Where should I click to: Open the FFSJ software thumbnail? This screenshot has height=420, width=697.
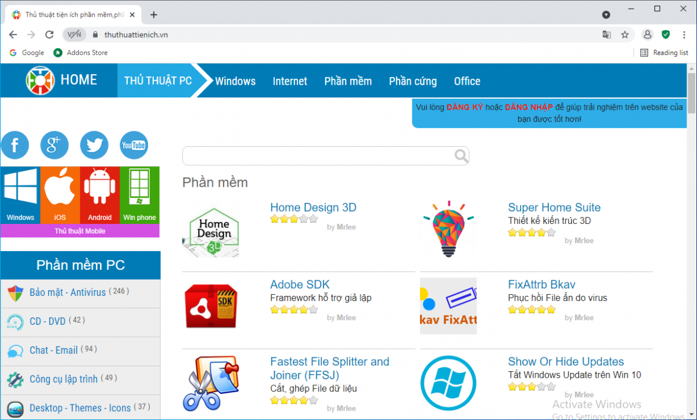(211, 383)
